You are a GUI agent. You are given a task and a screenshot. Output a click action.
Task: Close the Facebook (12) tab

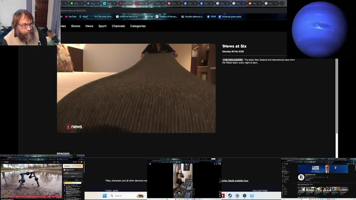[211, 3]
